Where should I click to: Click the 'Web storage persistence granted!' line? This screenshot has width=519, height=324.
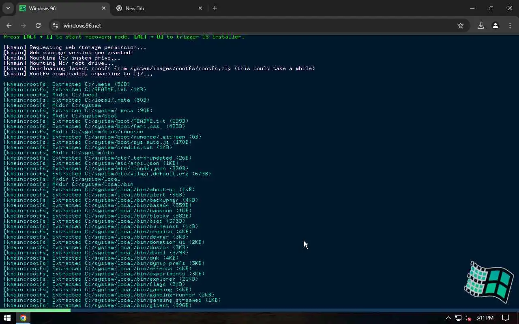[69, 53]
